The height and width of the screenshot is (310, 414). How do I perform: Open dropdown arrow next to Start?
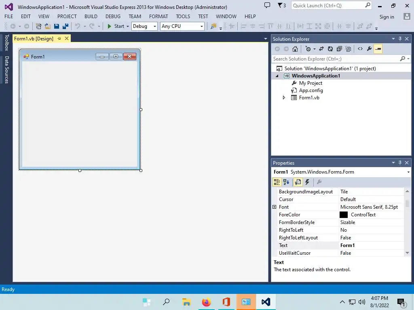point(127,26)
